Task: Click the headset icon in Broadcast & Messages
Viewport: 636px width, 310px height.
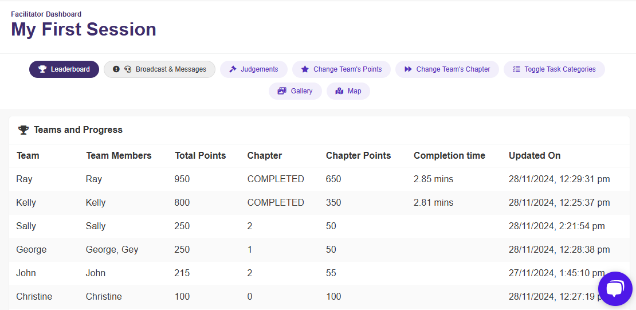Action: pos(128,69)
